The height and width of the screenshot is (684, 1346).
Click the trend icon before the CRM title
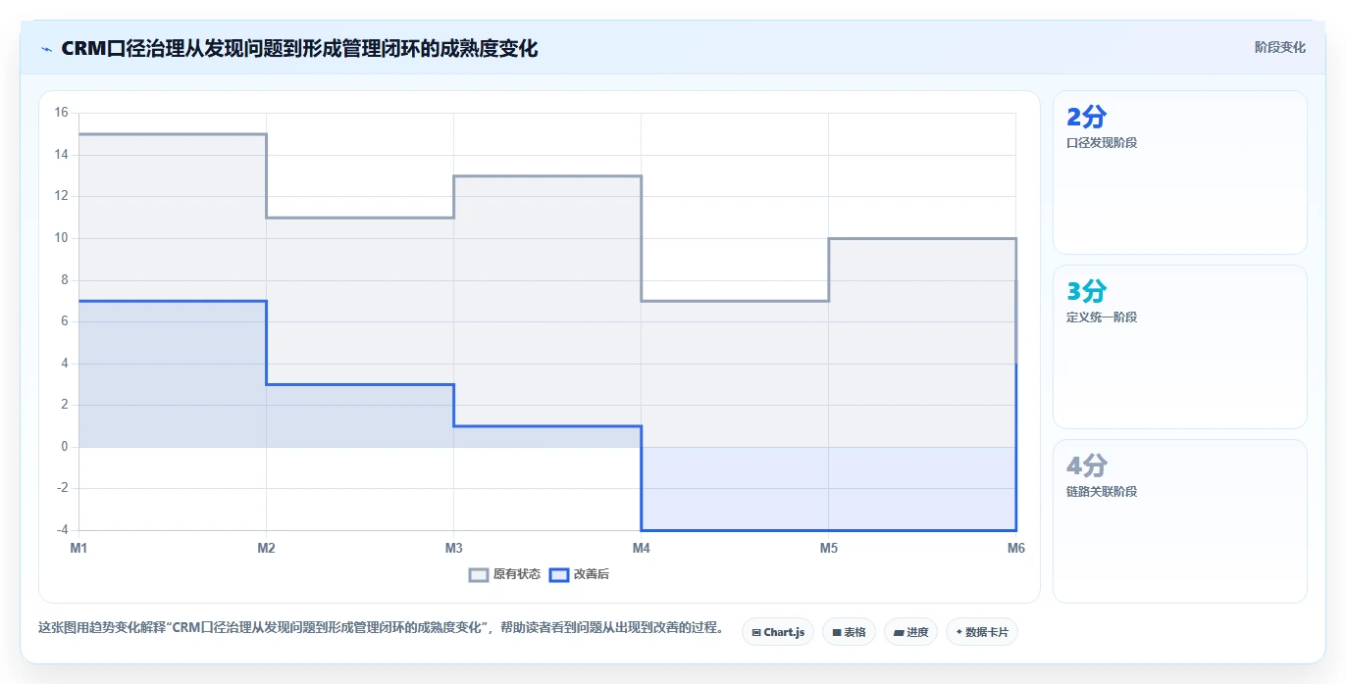pos(46,49)
